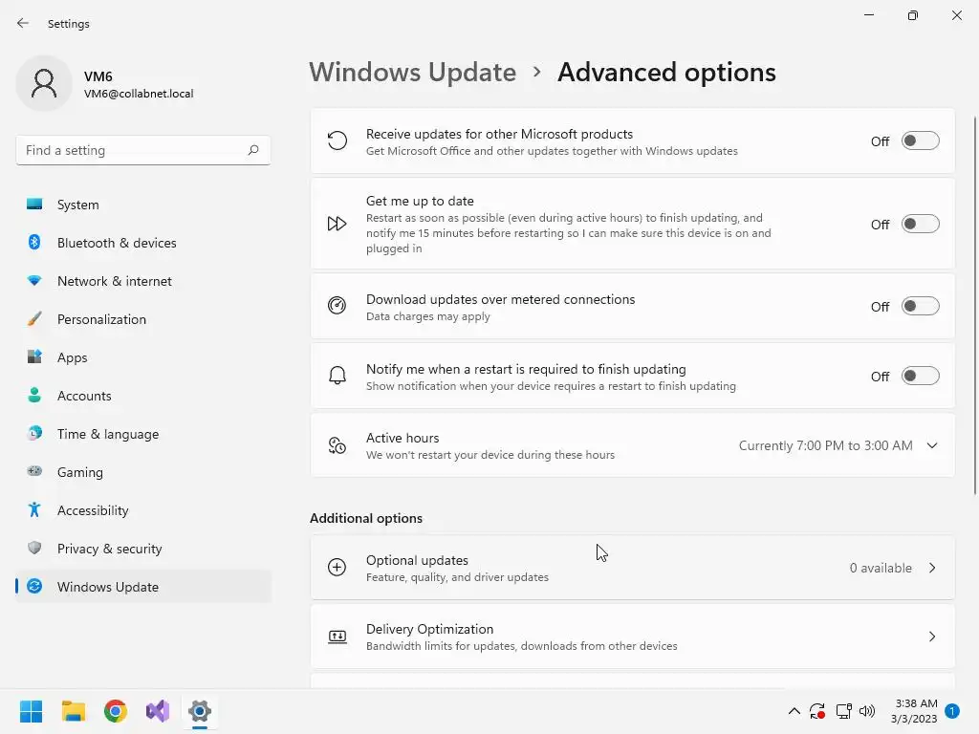Viewport: 979px width, 734px height.
Task: Click the Gaming controller icon
Action: coord(34,471)
